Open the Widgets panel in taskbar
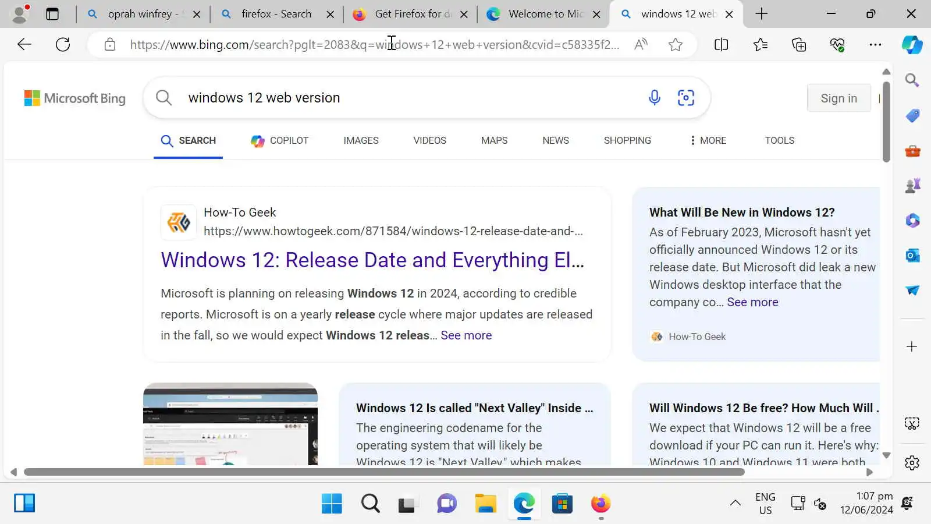 click(24, 503)
